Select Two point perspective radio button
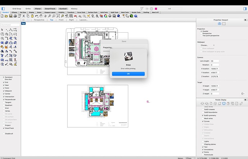The image size is (248, 159). click(201, 36)
